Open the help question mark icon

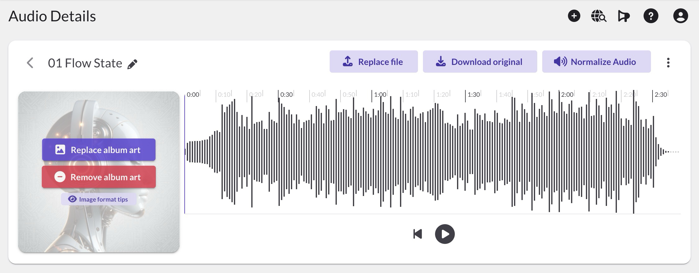point(651,16)
